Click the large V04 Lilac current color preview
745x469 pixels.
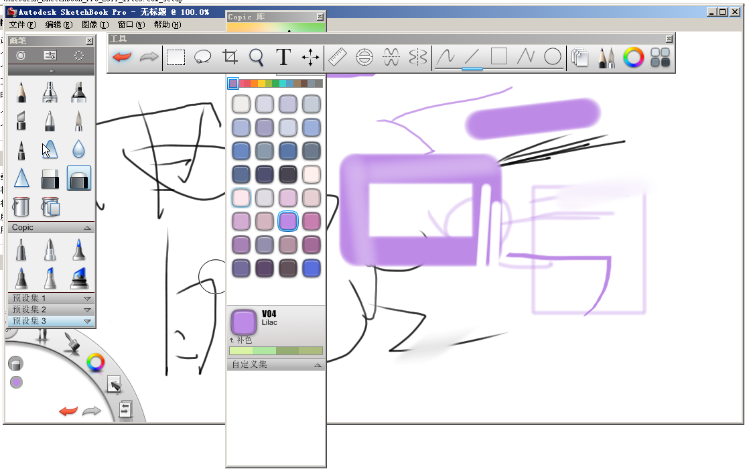pyautogui.click(x=244, y=322)
